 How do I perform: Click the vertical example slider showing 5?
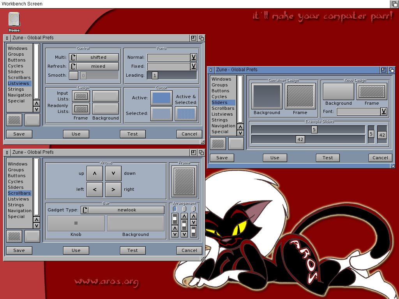(x=371, y=134)
